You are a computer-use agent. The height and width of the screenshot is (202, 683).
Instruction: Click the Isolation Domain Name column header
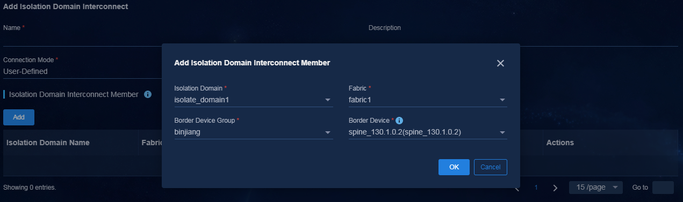(x=48, y=143)
